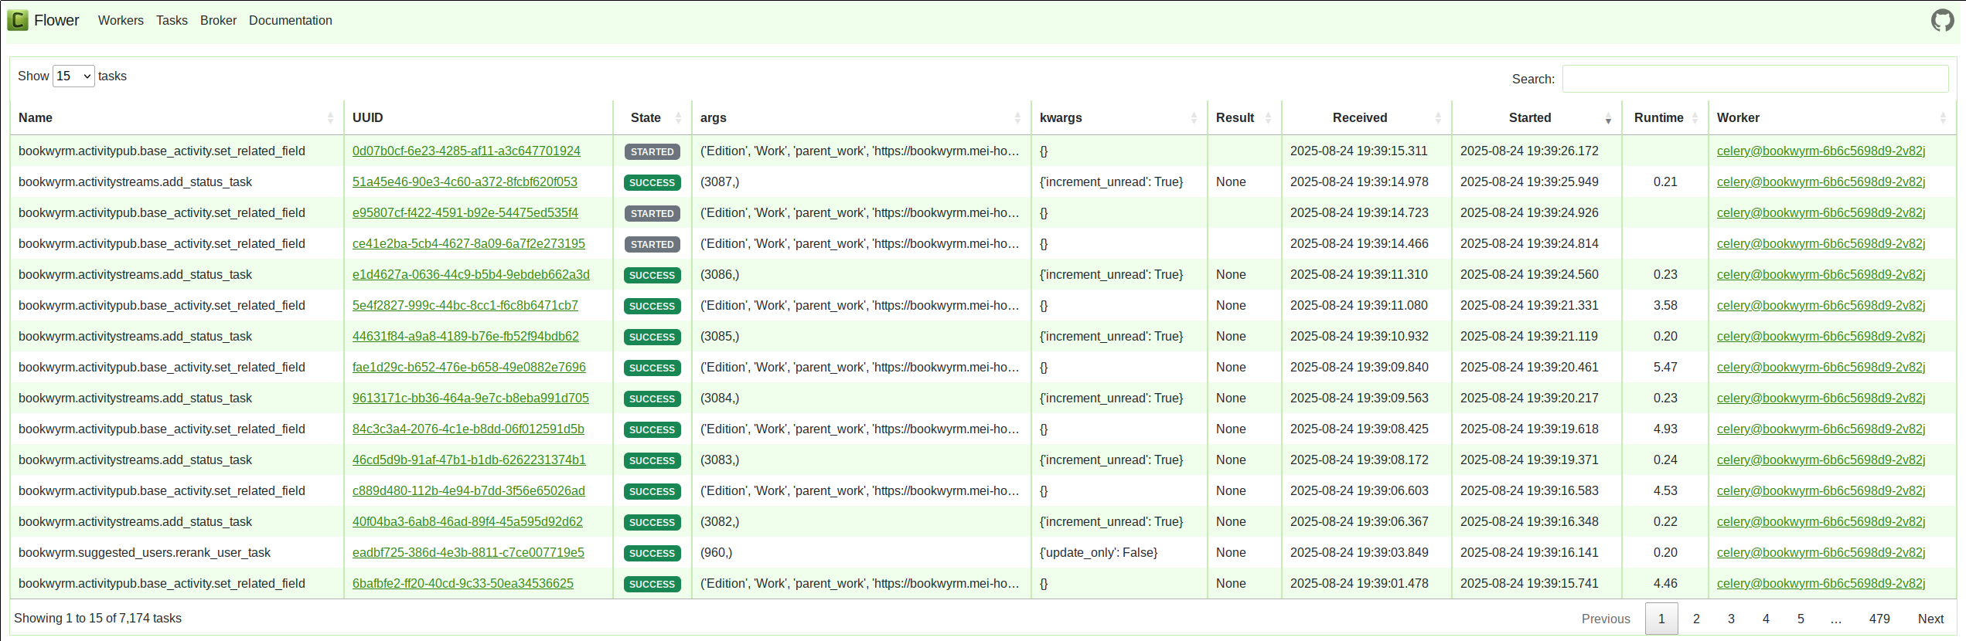Open the Tasks menu
The image size is (1966, 641).
[x=172, y=20]
